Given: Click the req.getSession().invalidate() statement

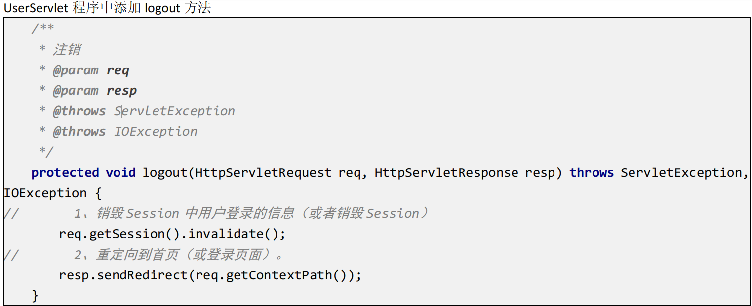Looking at the screenshot, I should [172, 234].
